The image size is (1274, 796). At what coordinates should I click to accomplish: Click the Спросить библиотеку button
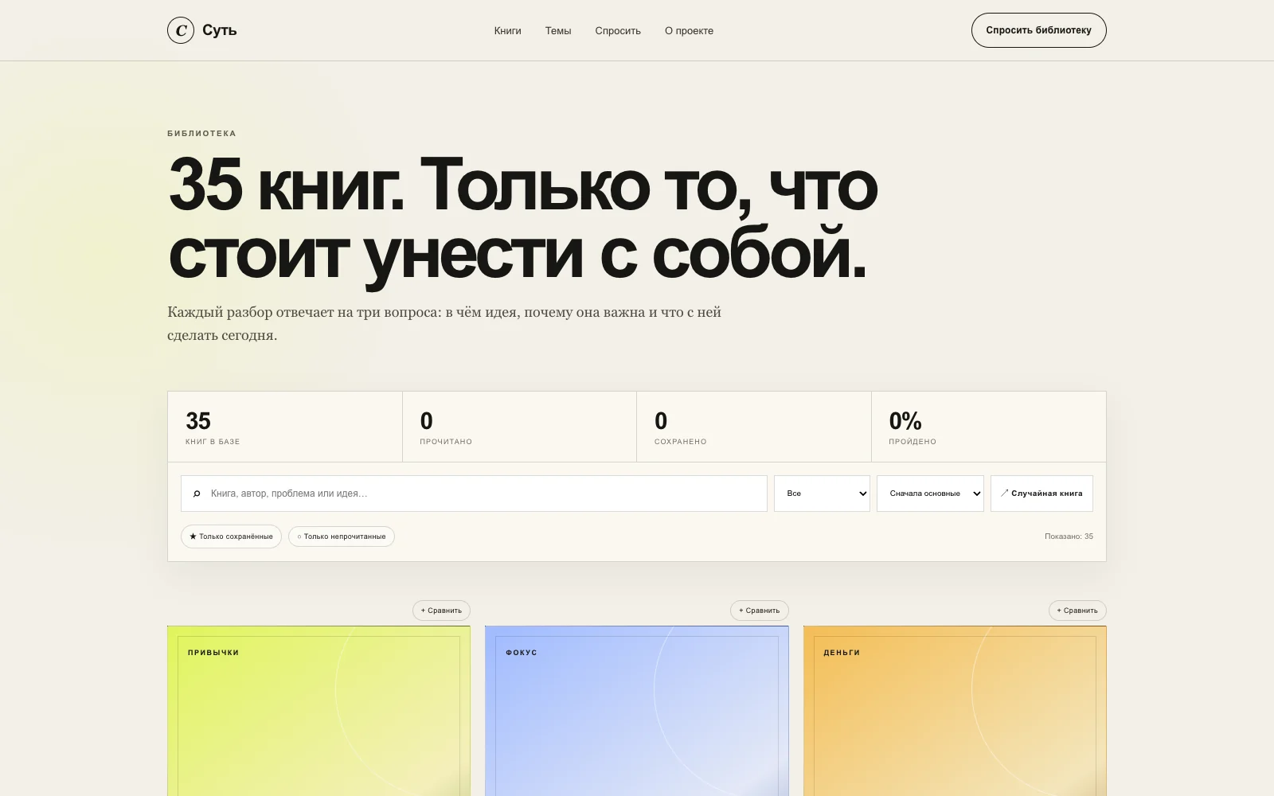click(x=1038, y=30)
